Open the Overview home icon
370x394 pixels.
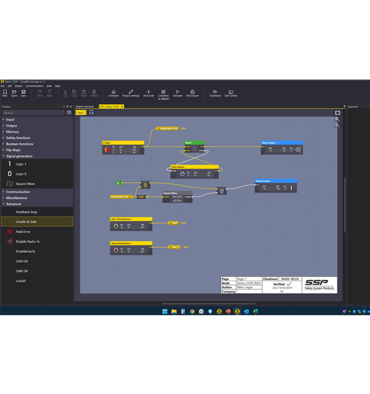[x=113, y=93]
